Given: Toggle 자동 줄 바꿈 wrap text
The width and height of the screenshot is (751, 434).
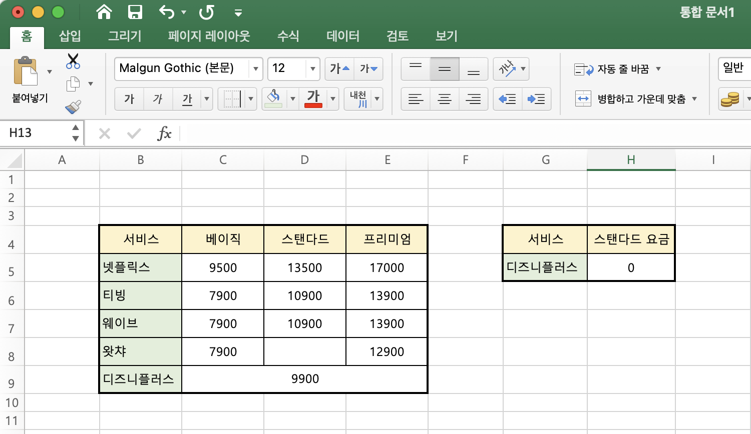Looking at the screenshot, I should pyautogui.click(x=612, y=69).
